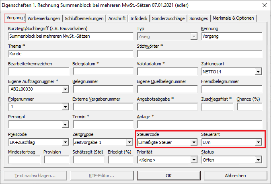Open the Status dropdown

click(x=258, y=160)
